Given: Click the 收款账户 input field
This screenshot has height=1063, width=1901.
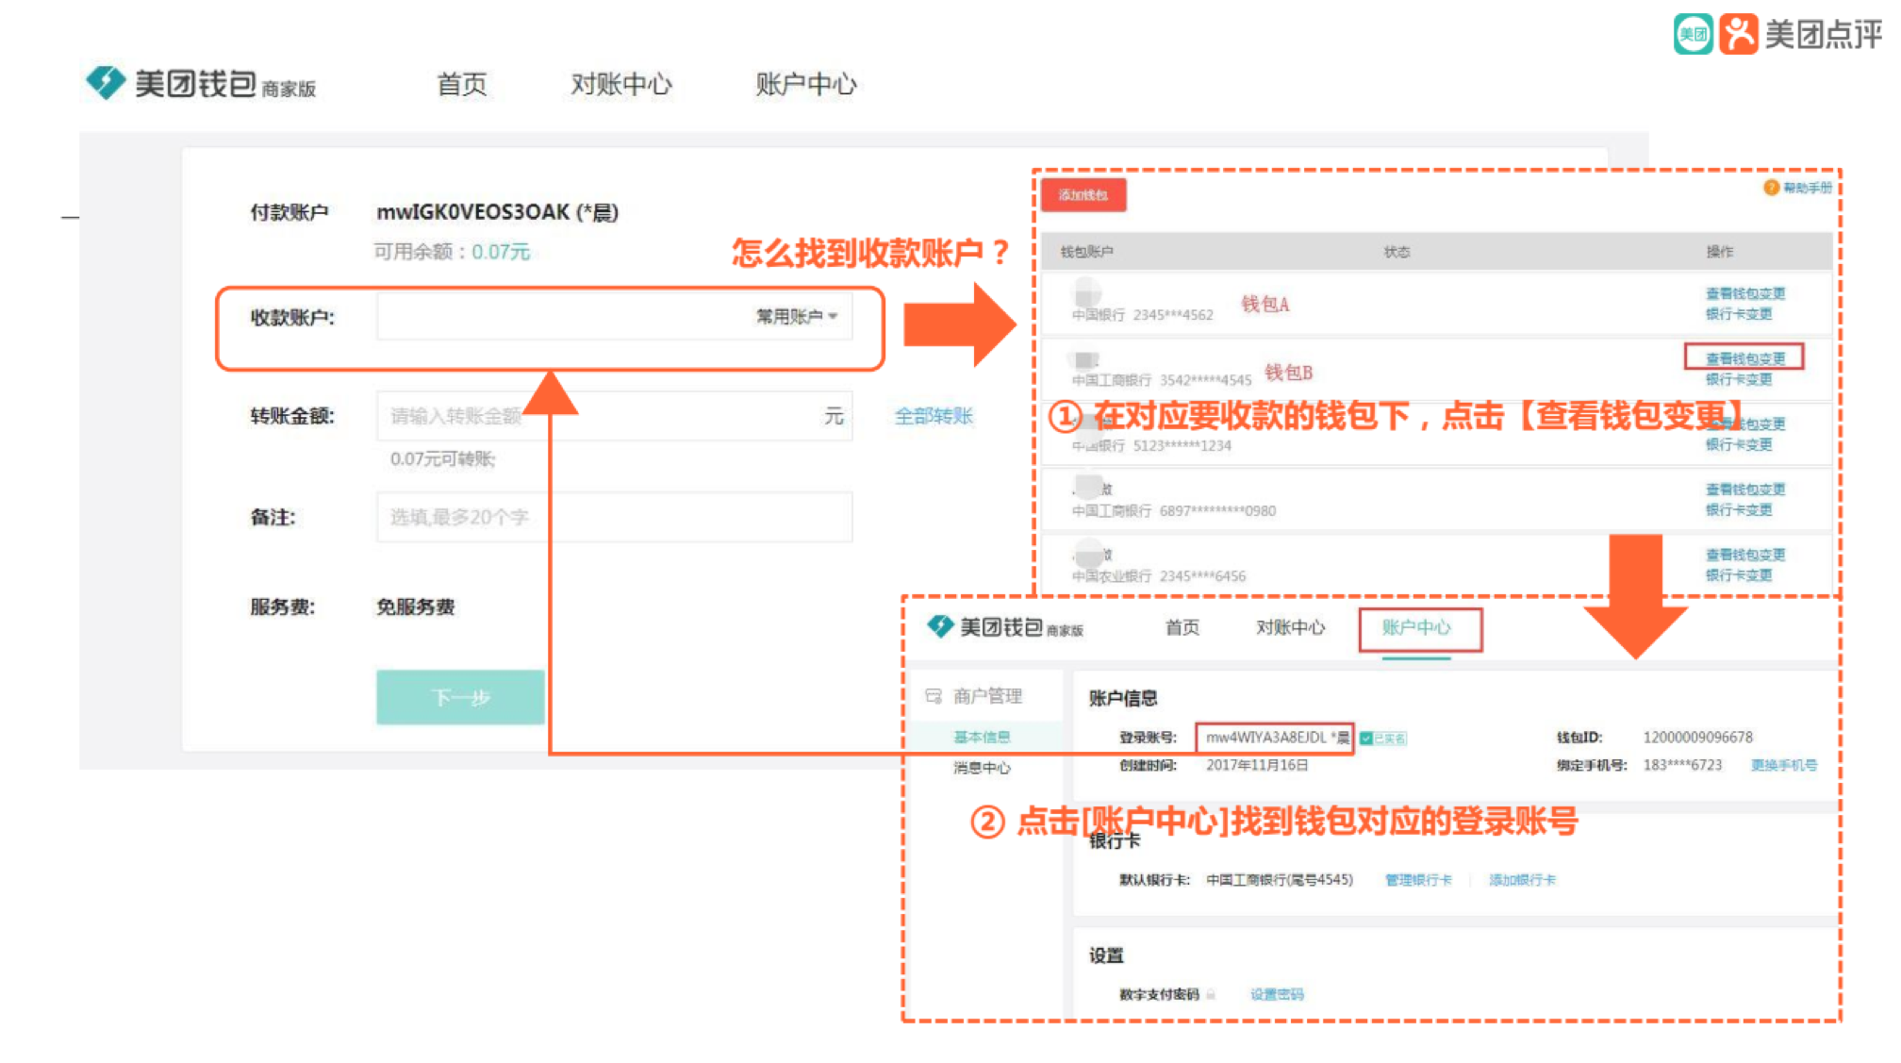Looking at the screenshot, I should coord(614,317).
